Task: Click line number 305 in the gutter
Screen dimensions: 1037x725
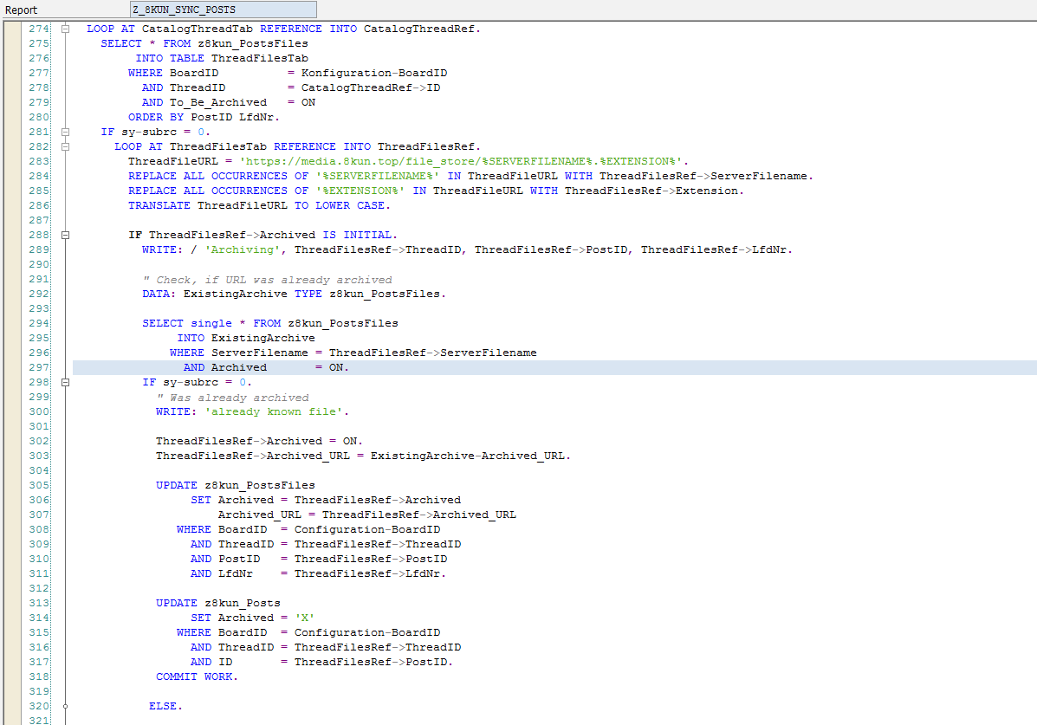Action: pos(39,486)
